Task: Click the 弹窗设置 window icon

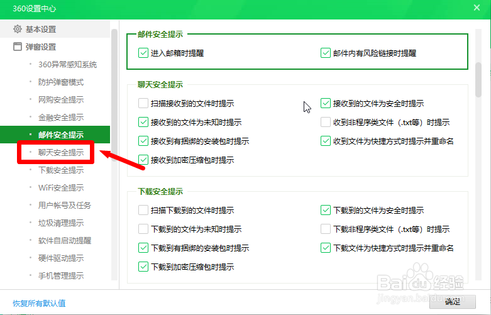Action: (x=18, y=47)
